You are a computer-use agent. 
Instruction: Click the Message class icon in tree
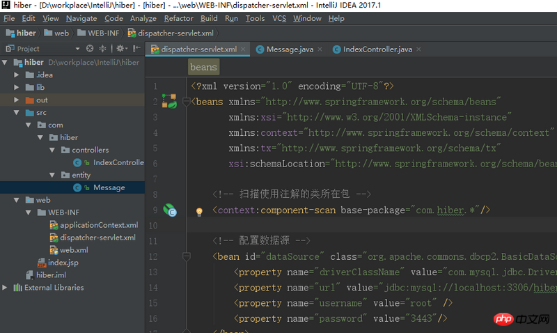pyautogui.click(x=77, y=187)
